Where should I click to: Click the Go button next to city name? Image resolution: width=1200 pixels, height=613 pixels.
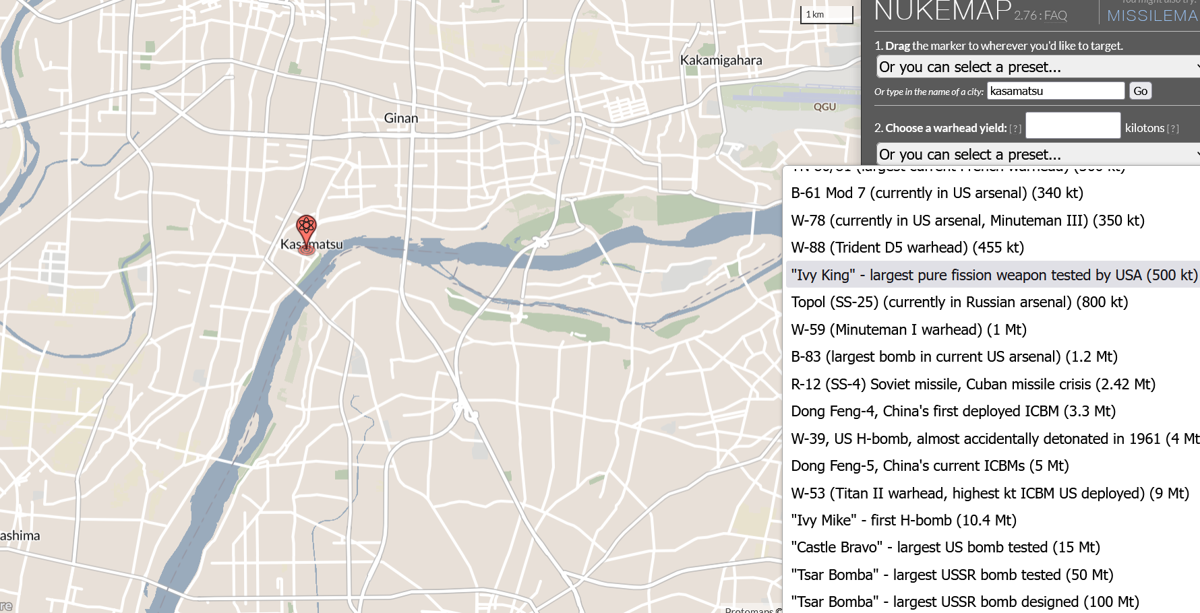(x=1141, y=91)
